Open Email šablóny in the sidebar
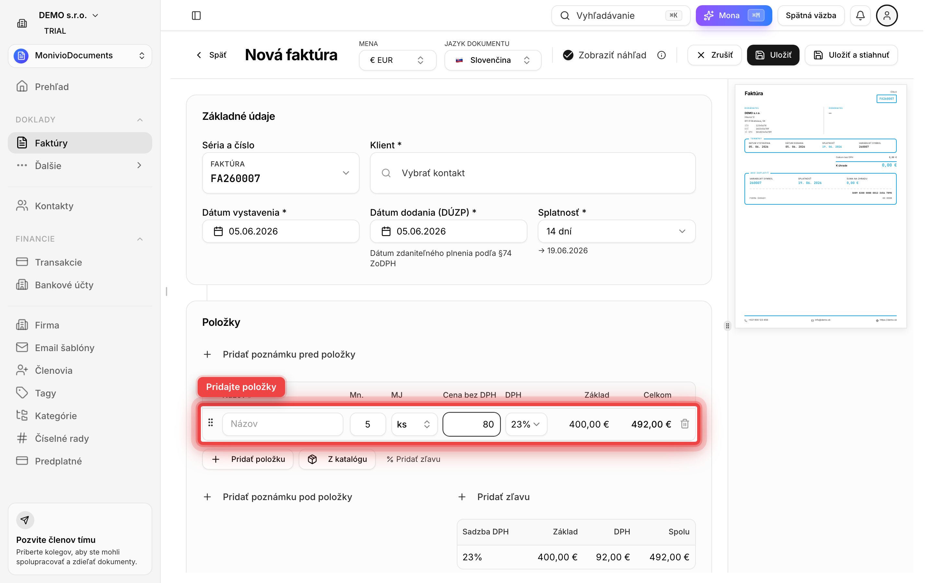Image resolution: width=933 pixels, height=583 pixels. 80,348
